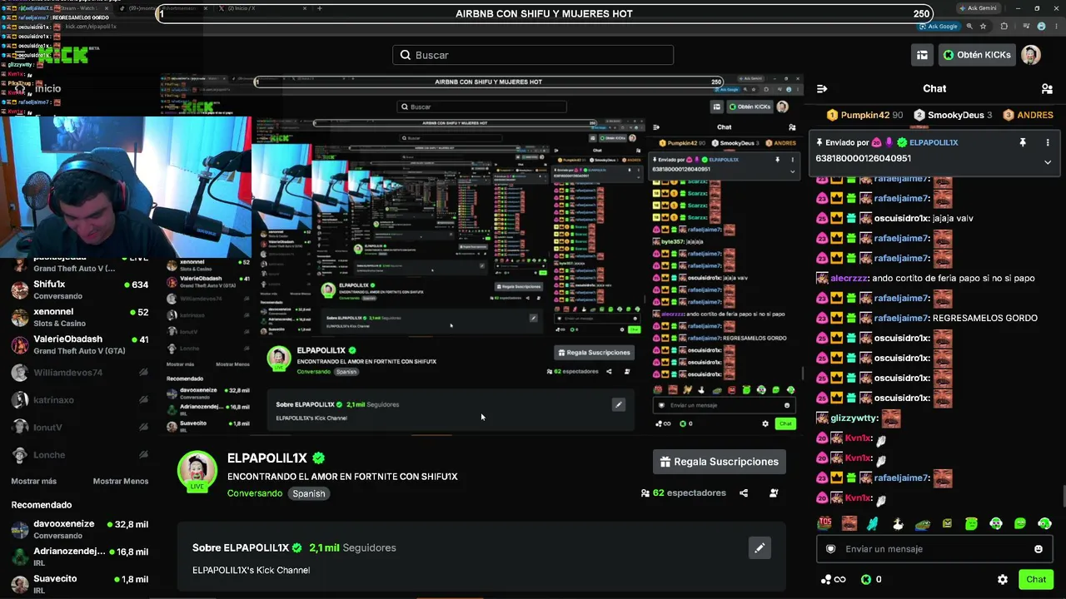The height and width of the screenshot is (599, 1066).
Task: Open the rewards chest icon in header
Action: tap(922, 55)
